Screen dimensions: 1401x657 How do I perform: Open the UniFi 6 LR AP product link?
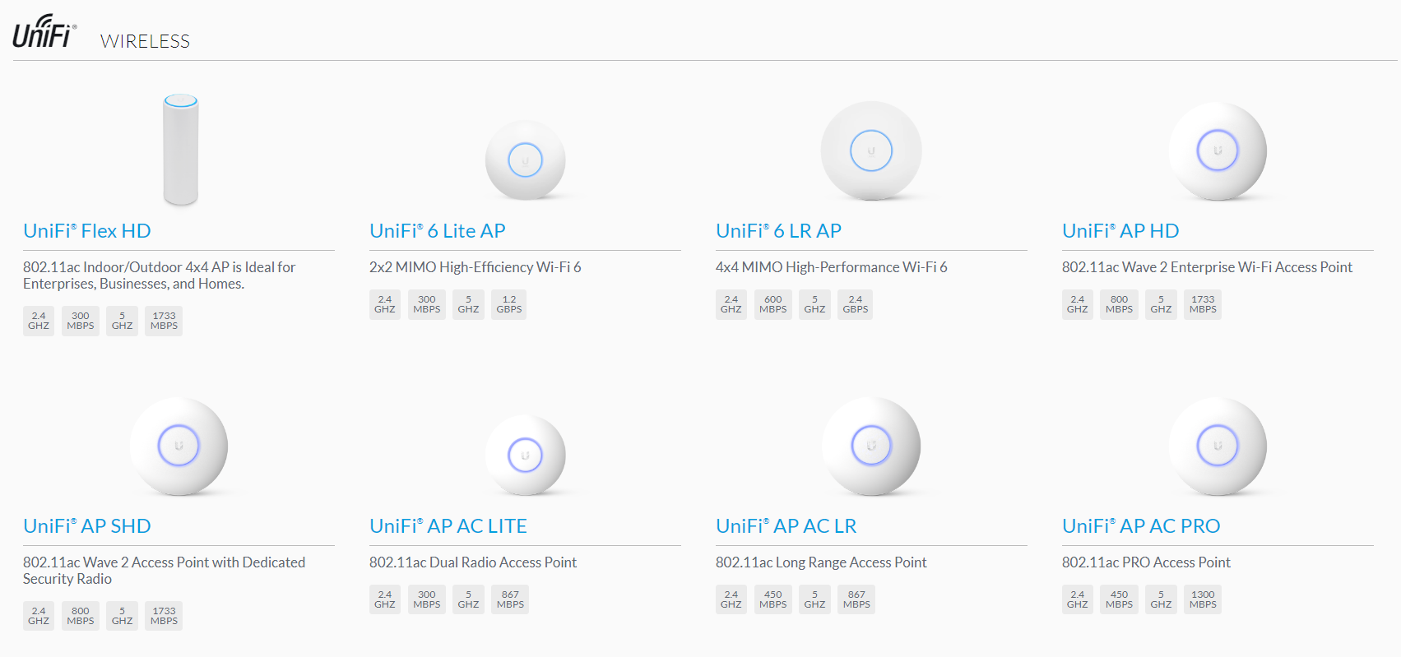(780, 231)
